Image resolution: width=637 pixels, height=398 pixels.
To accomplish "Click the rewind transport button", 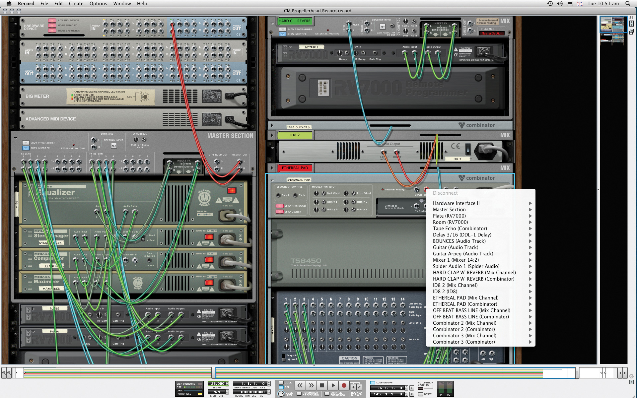I will pyautogui.click(x=300, y=385).
